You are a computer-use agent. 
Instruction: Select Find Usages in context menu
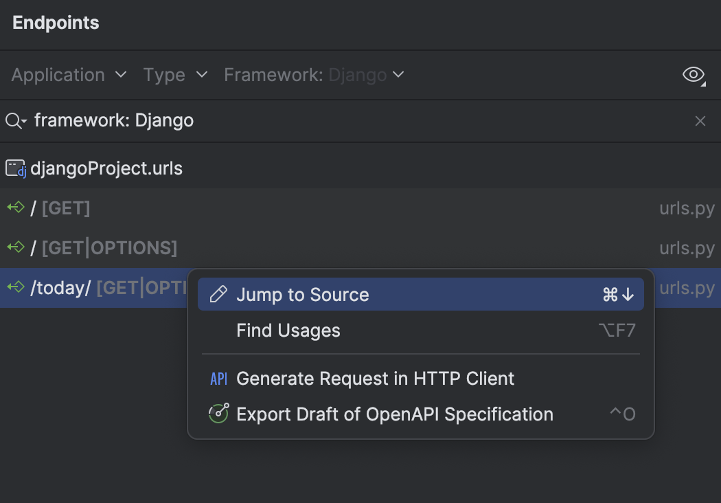pos(288,331)
